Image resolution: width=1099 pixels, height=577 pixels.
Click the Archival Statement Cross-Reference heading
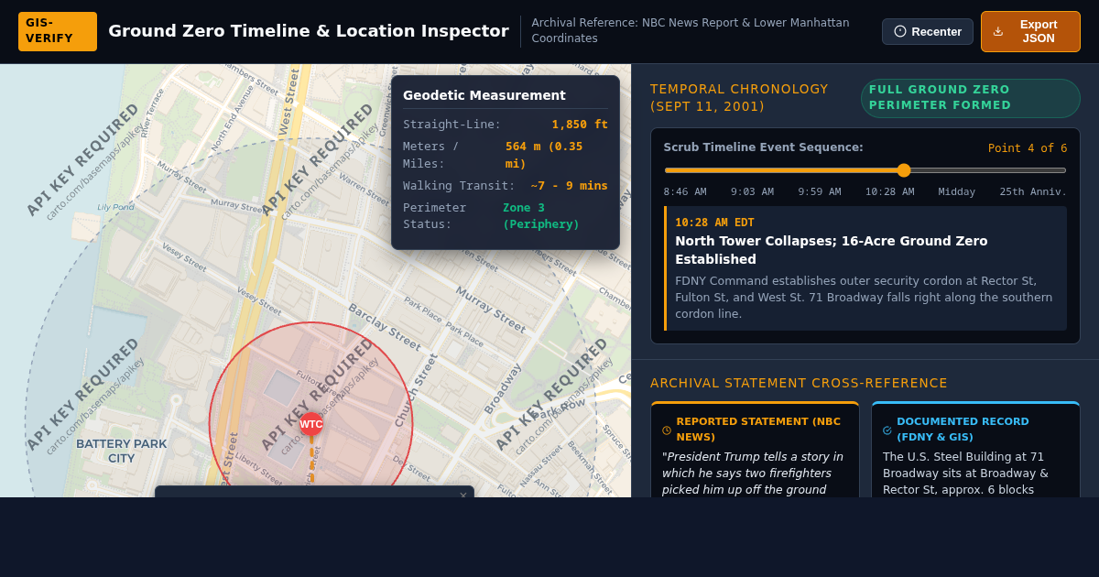[x=799, y=383]
